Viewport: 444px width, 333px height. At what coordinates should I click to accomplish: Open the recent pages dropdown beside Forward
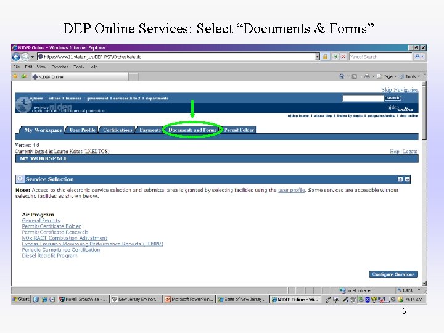(32, 57)
